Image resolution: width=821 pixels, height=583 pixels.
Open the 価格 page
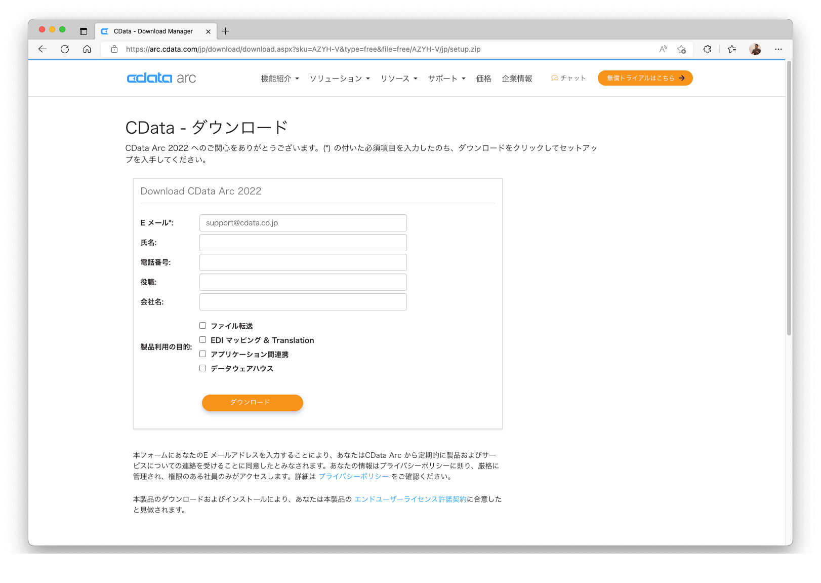[x=484, y=79]
